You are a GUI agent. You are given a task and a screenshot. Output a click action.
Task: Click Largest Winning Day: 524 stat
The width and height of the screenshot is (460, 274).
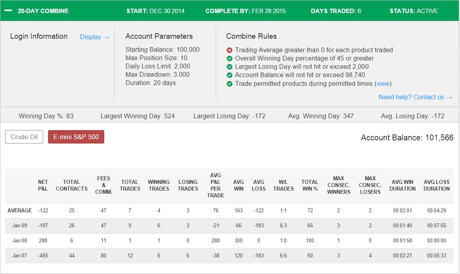coord(138,116)
